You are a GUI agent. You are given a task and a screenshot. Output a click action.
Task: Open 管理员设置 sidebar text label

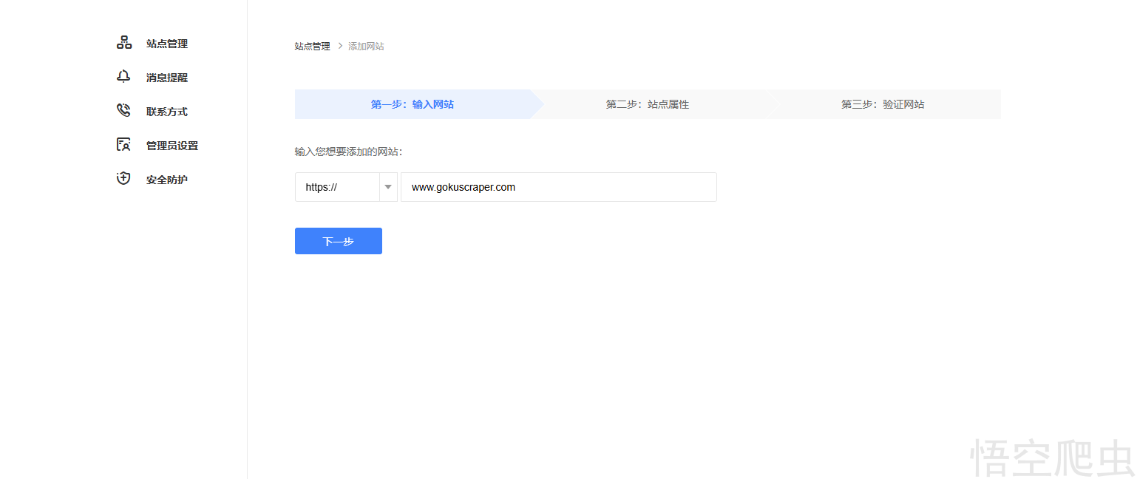coord(172,146)
